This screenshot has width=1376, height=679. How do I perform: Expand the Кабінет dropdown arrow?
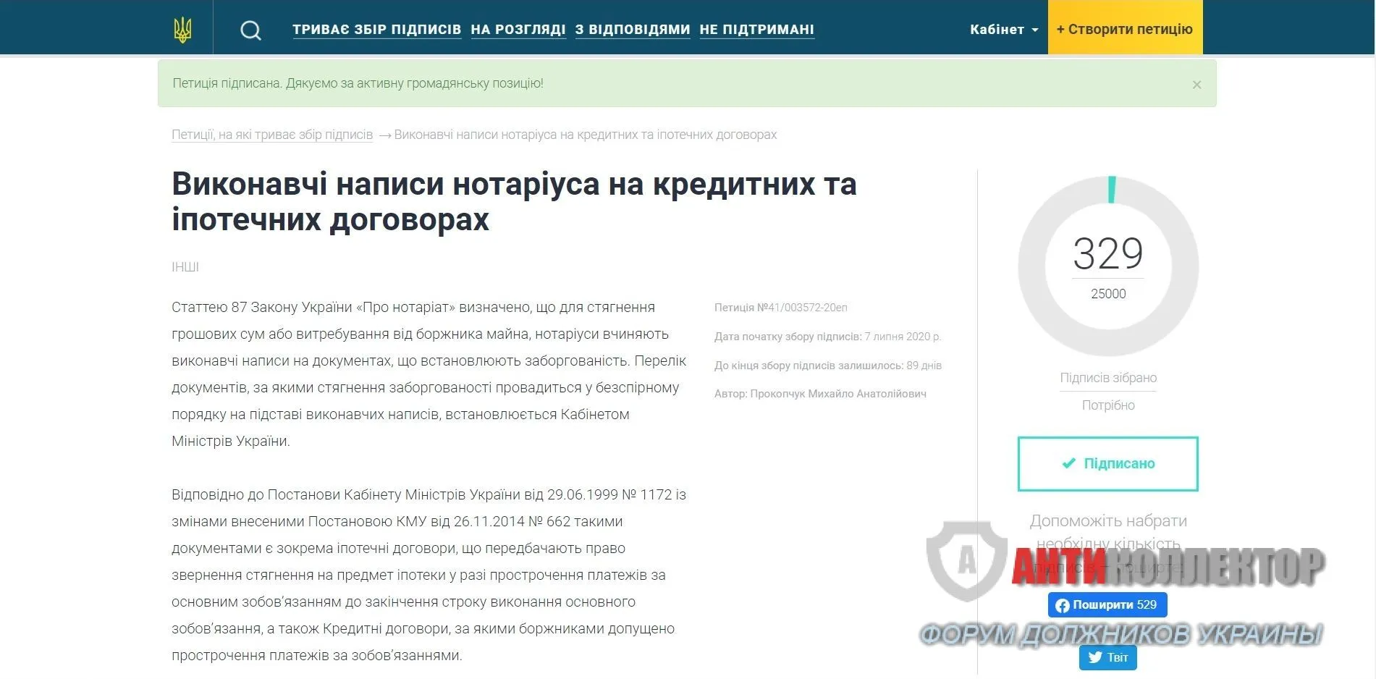(1035, 30)
